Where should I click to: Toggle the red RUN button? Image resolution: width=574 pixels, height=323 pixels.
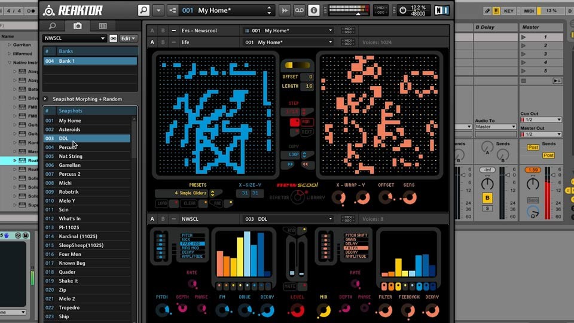pos(306,122)
